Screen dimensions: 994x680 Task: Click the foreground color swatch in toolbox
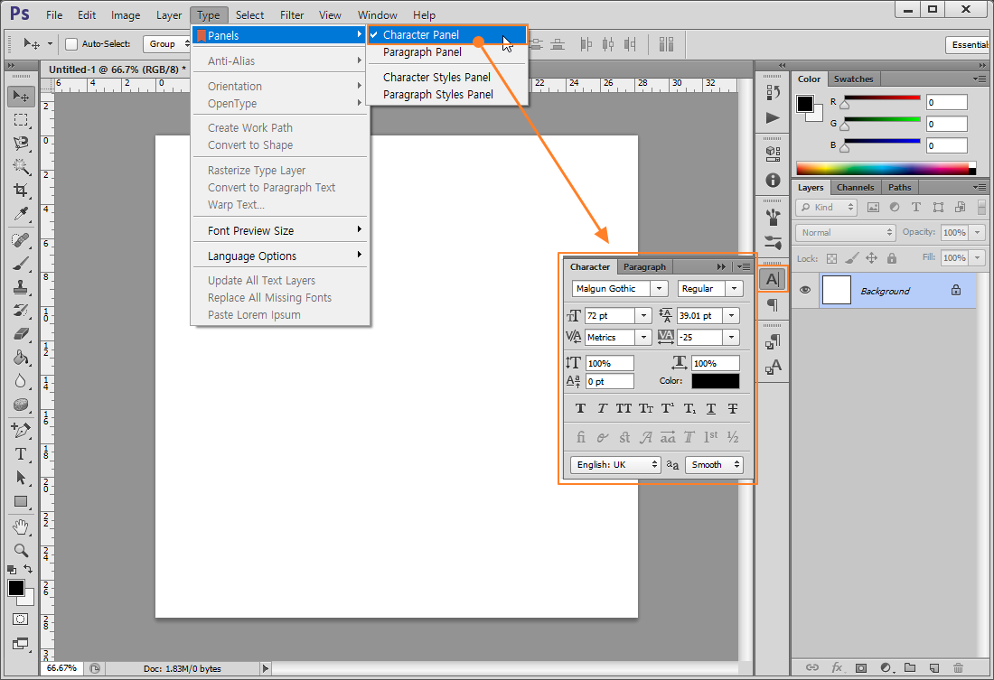click(x=16, y=588)
